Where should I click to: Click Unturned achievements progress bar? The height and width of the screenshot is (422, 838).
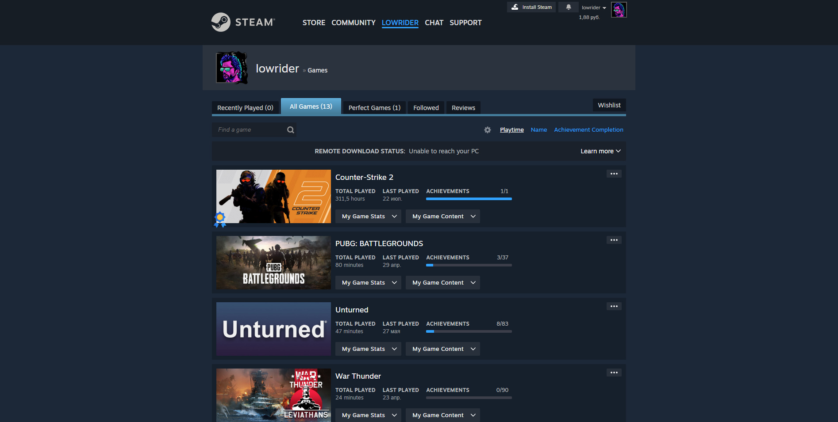[469, 331]
